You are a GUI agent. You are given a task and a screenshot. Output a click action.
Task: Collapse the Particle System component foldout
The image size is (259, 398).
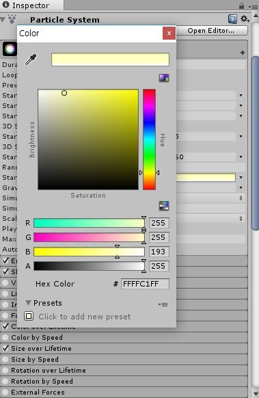pos(3,20)
